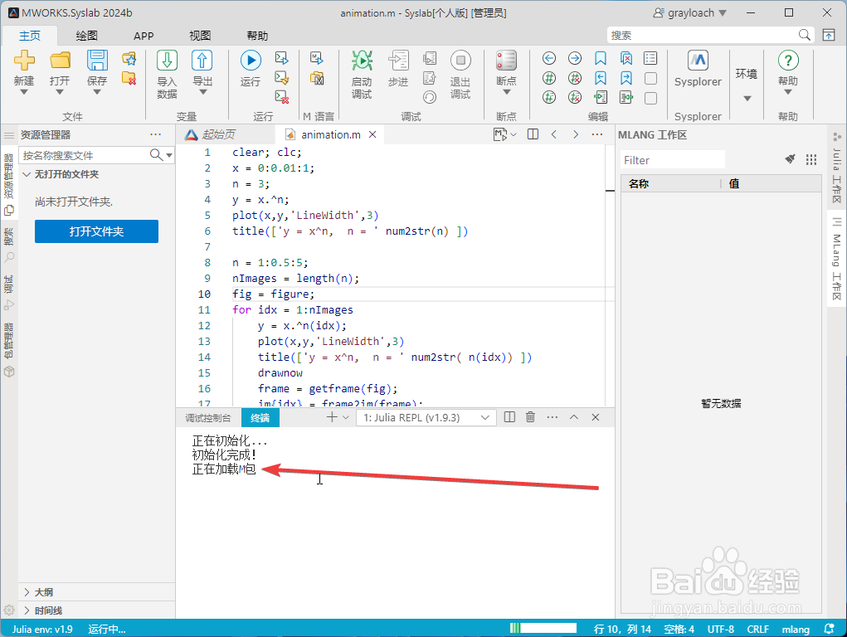This screenshot has width=847, height=637.
Task: Click the trash icon to kill terminal
Action: (530, 417)
